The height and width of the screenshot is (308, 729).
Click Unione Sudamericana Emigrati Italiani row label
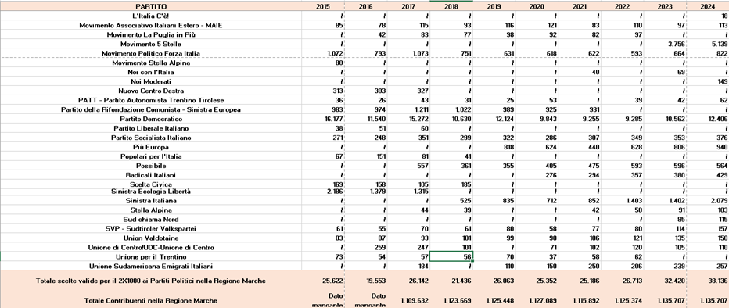[x=151, y=267]
